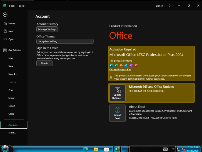Expand the Office Theme dropdown
202x152 pixels.
(65, 41)
